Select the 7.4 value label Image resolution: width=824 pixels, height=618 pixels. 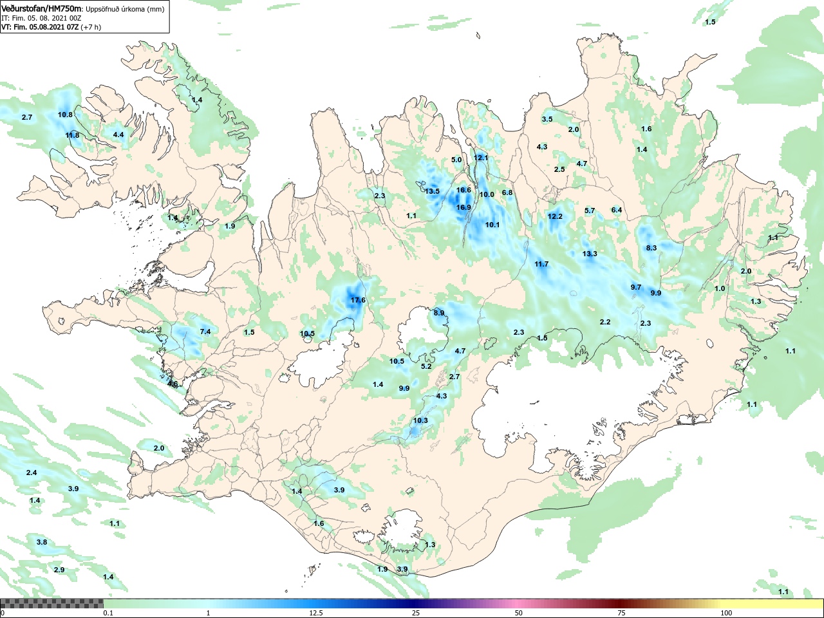click(205, 331)
